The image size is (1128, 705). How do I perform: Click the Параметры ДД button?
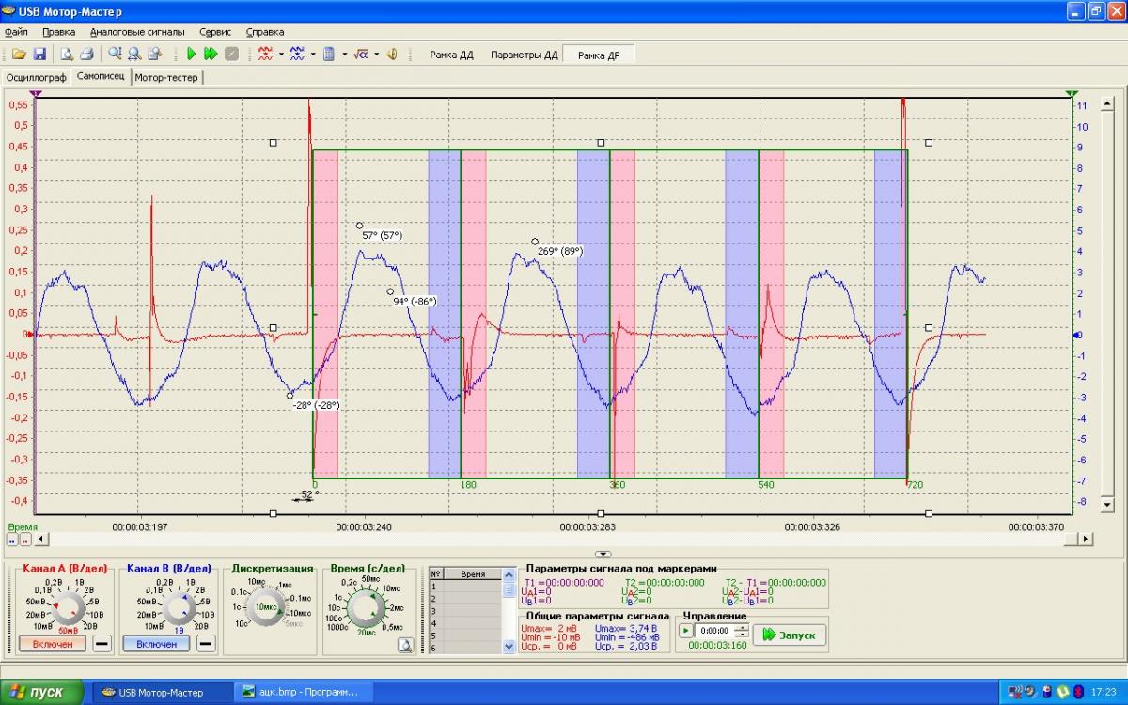point(524,55)
